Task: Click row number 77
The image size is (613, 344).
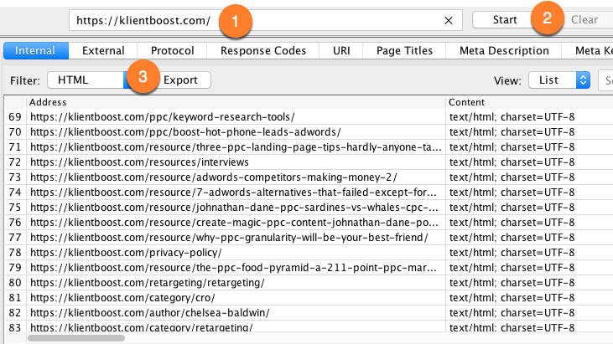Action: 15,238
